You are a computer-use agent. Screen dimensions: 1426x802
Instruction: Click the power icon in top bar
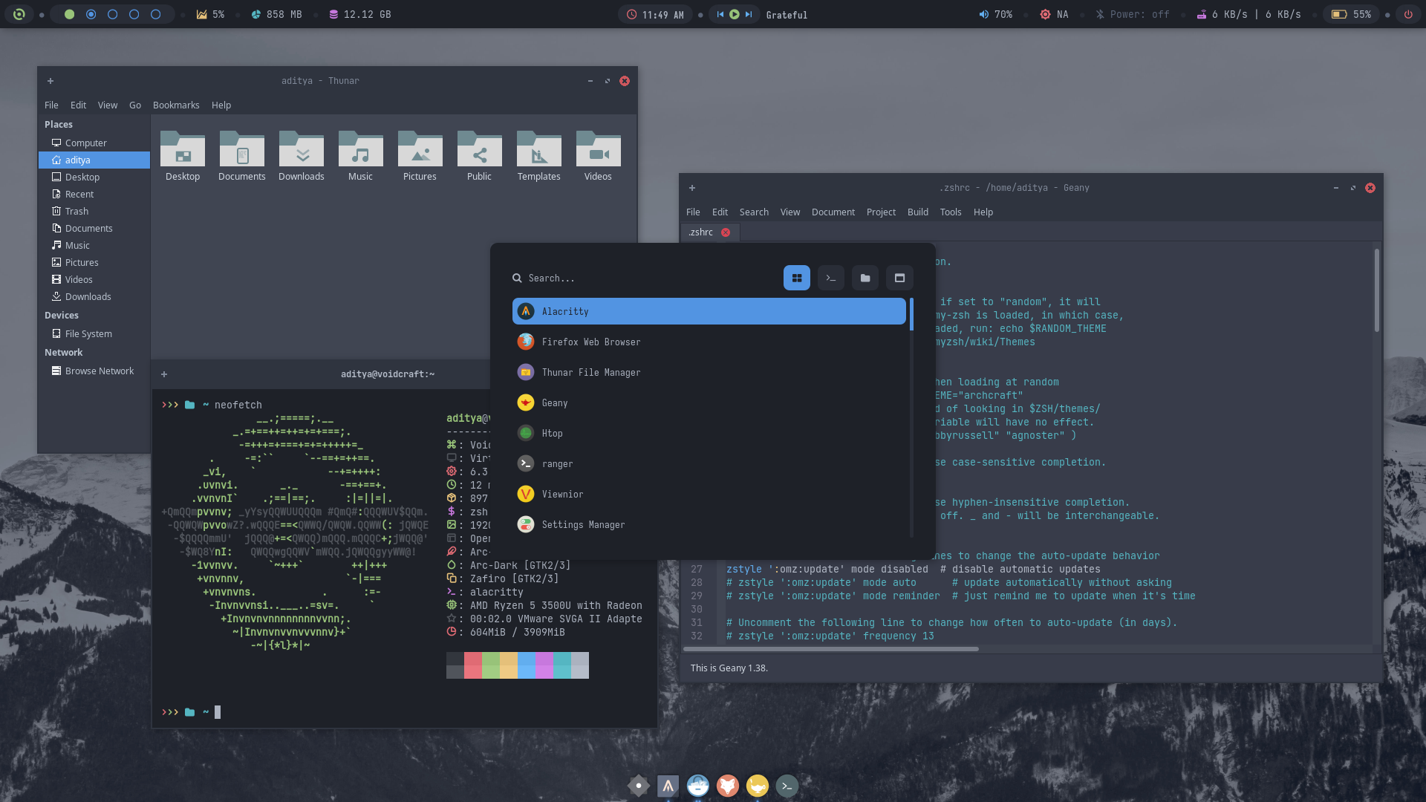click(x=1408, y=14)
